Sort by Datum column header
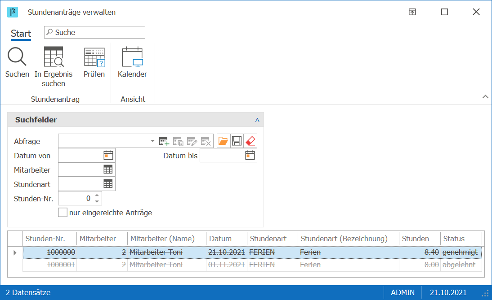The image size is (492, 300). click(x=227, y=239)
